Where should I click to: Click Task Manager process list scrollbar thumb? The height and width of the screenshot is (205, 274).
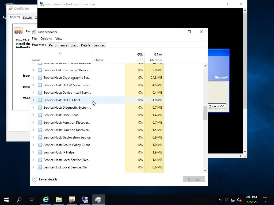tap(205, 113)
